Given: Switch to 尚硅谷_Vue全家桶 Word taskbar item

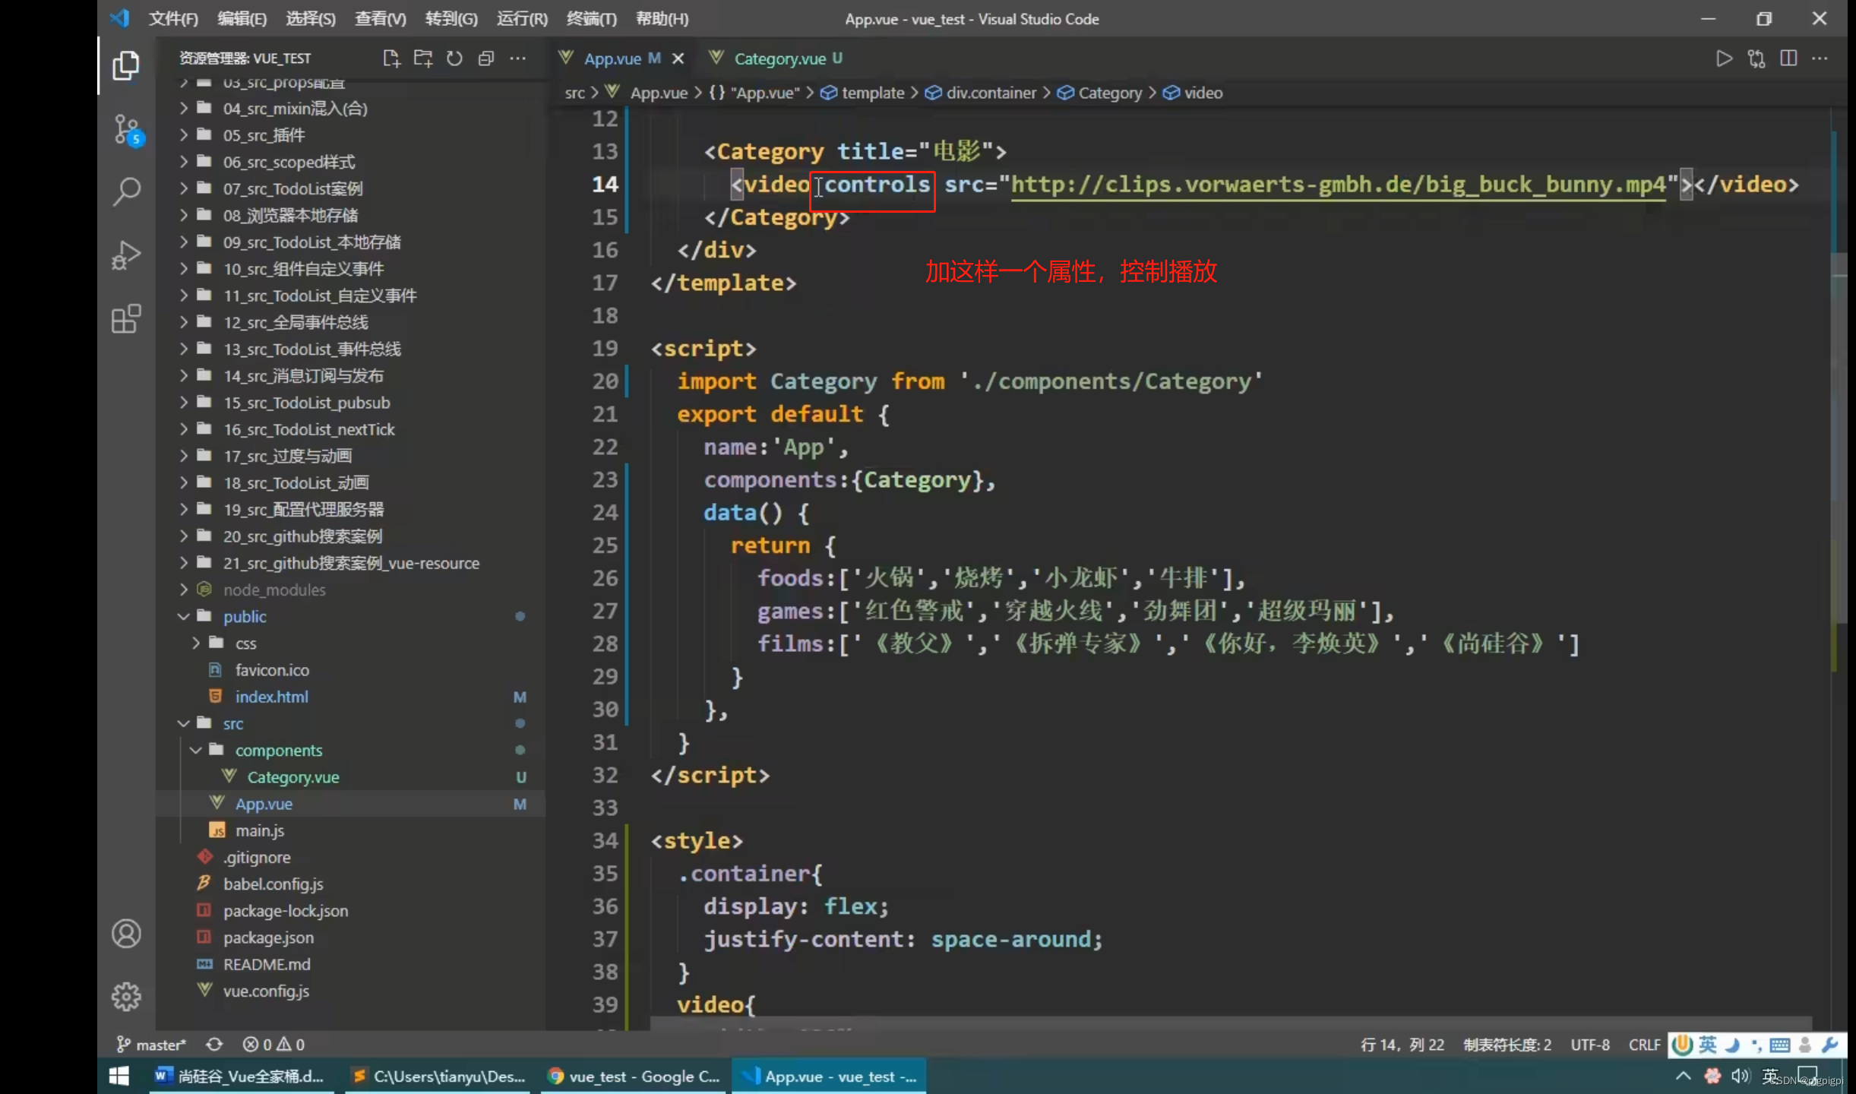Looking at the screenshot, I should click(x=240, y=1076).
